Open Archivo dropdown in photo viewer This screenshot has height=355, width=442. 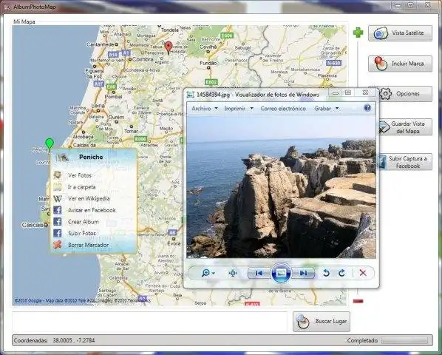(205, 108)
